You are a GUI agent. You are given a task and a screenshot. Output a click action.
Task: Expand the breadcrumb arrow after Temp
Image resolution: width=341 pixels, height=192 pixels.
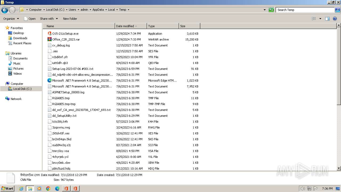(128, 10)
